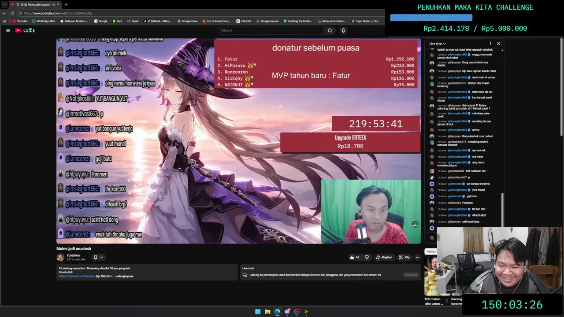Viewport: 564px width, 317px height.
Task: Reload the page with refresh icon
Action: tap(12, 13)
